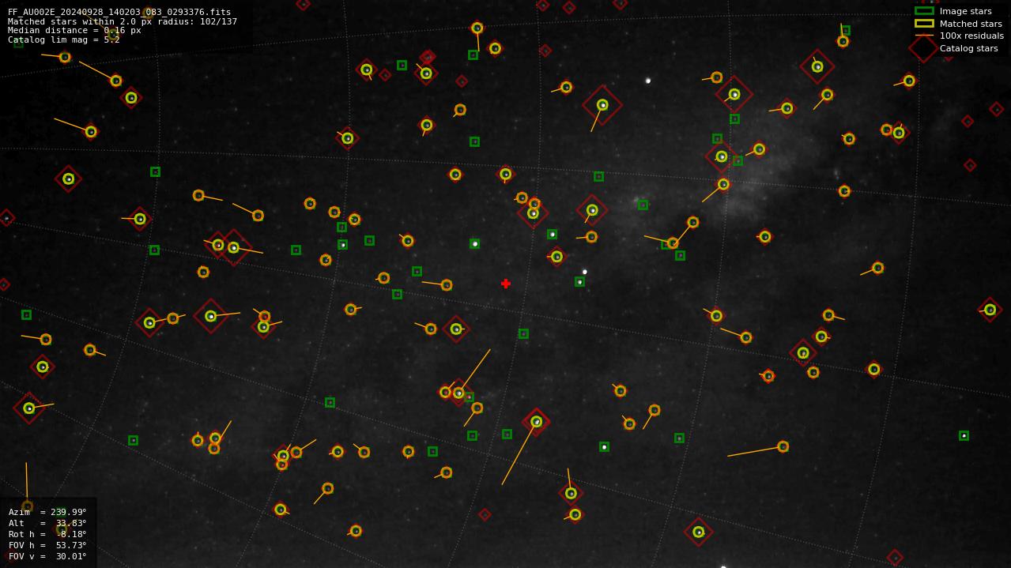The width and height of the screenshot is (1011, 568).
Task: Click the red diamond Catalog stars legend marker
Action: click(923, 48)
